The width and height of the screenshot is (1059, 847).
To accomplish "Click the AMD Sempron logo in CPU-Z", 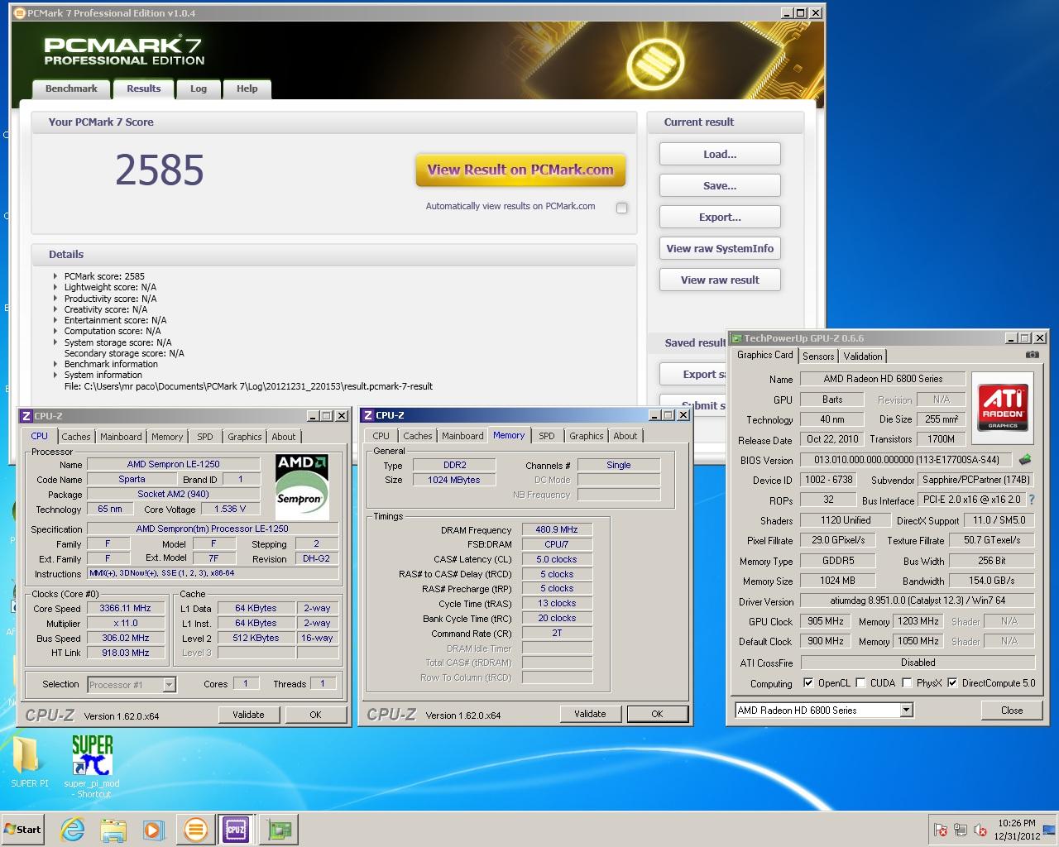I will click(x=302, y=486).
